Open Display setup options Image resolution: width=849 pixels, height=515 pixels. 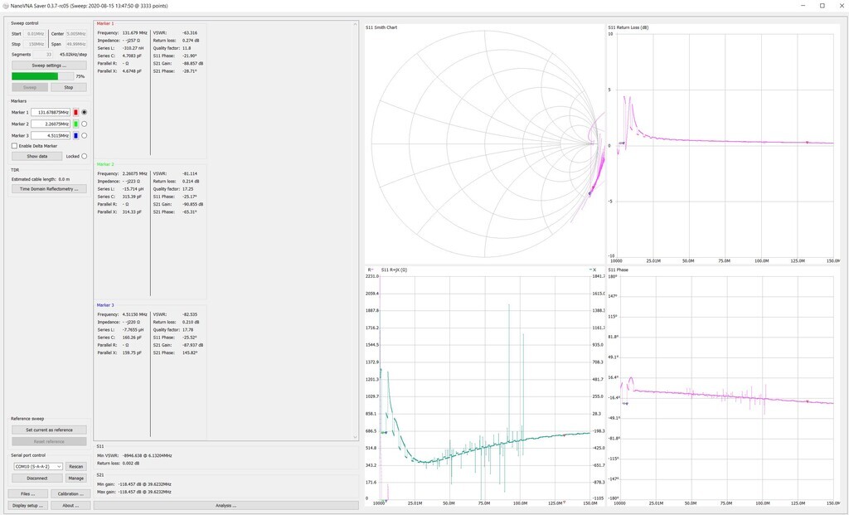[x=28, y=505]
